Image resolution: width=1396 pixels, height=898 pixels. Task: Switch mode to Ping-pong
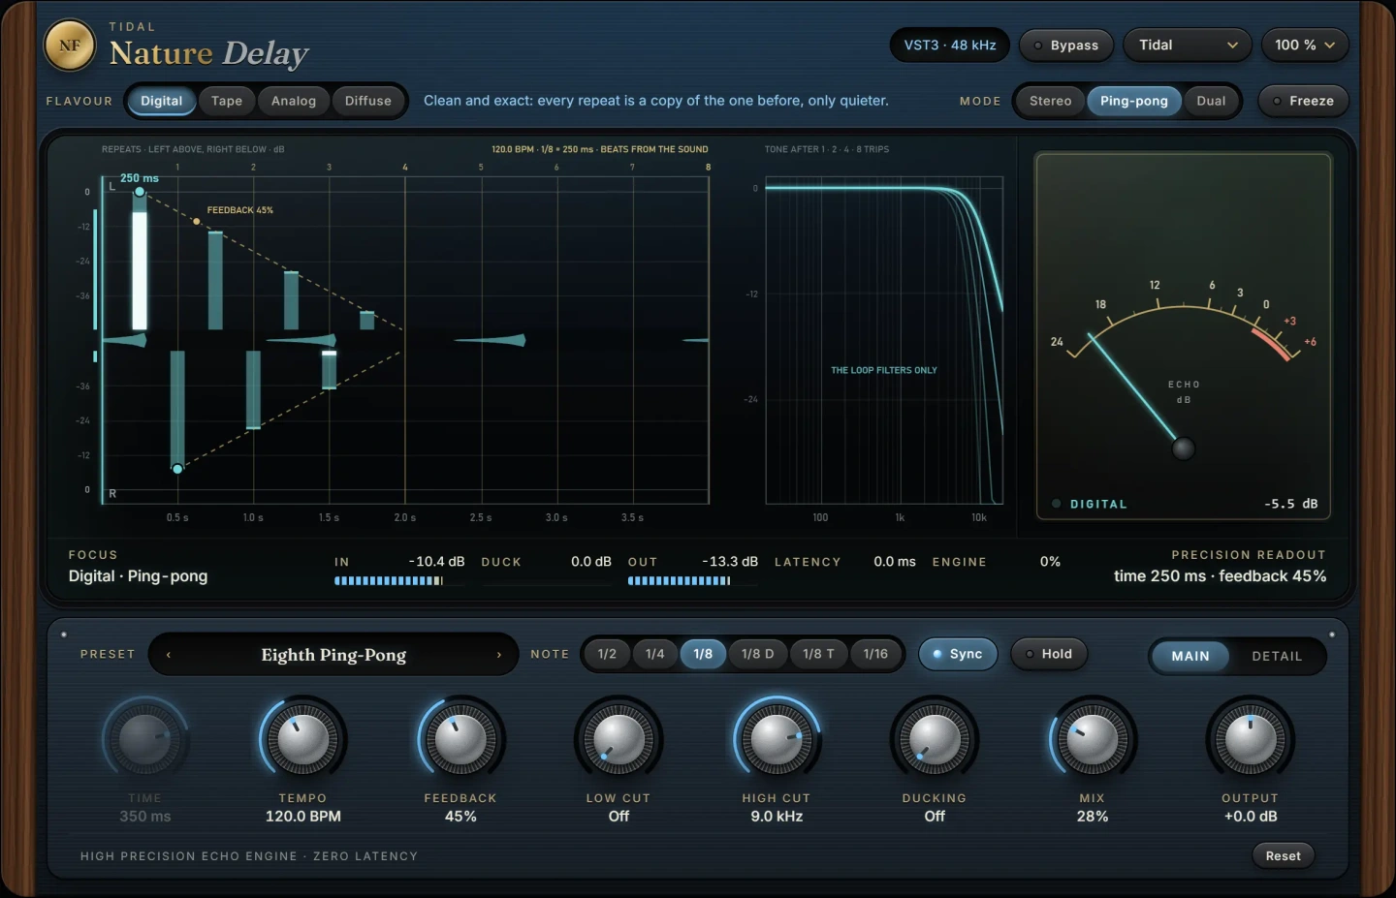[1133, 101]
